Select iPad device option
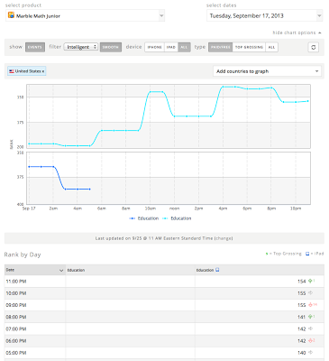 click(x=171, y=47)
